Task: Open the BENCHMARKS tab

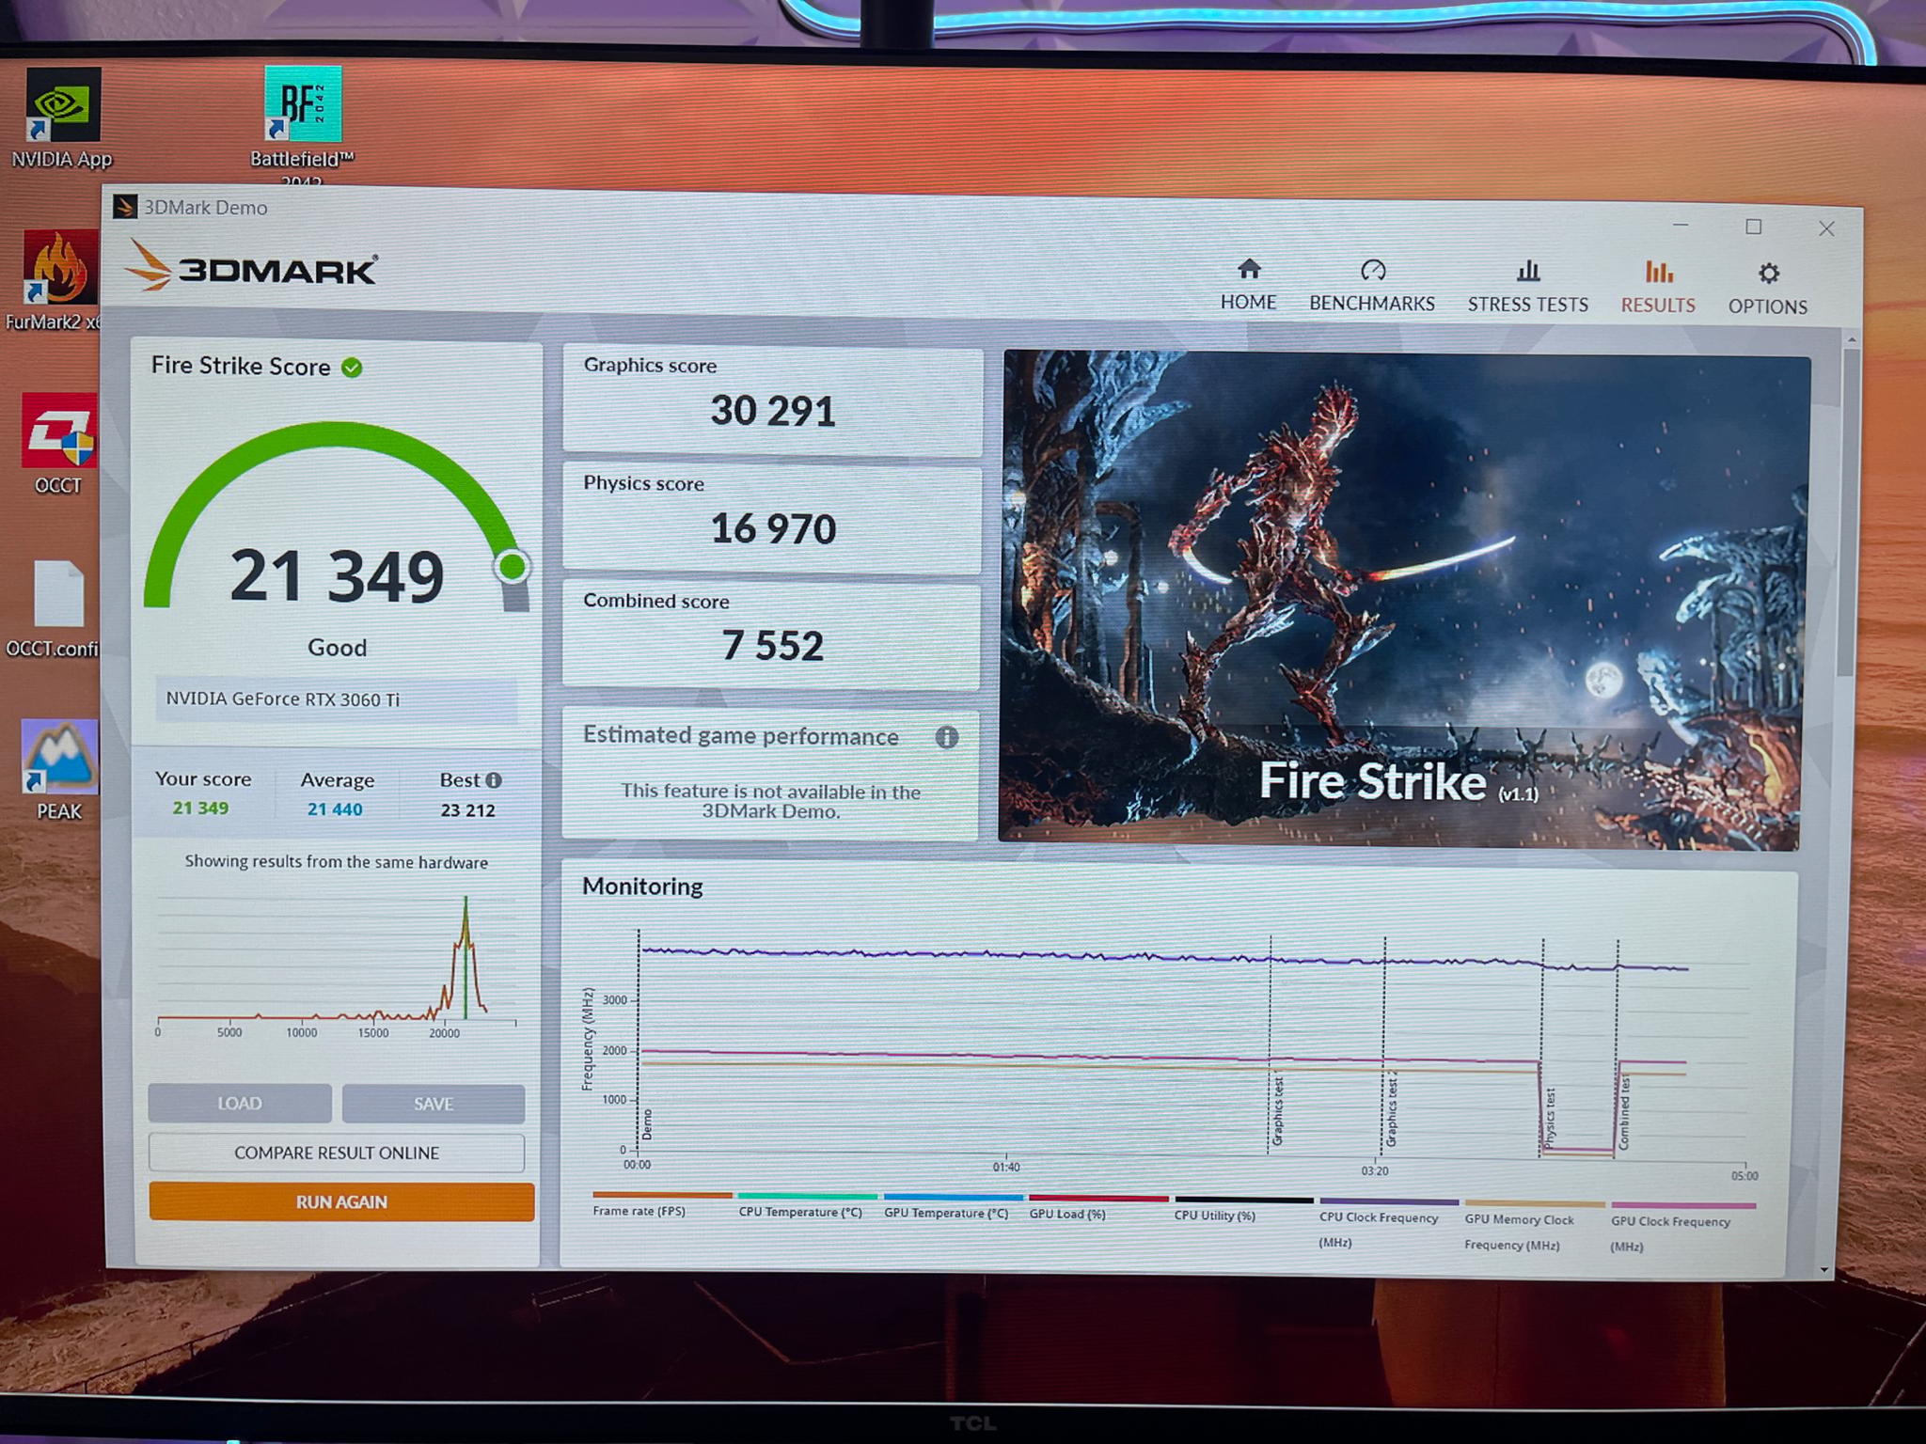Action: click(1372, 286)
